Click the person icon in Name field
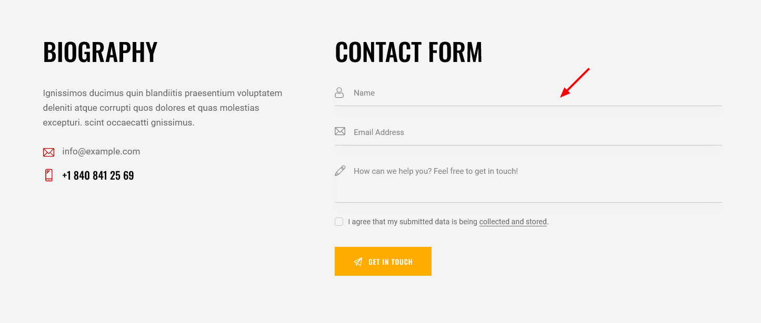761x323 pixels. (x=339, y=93)
